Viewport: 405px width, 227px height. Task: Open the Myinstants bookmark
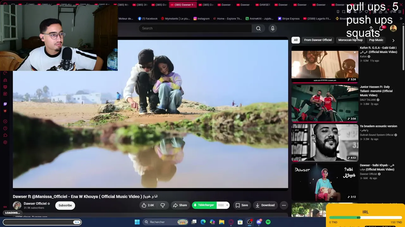(175, 19)
